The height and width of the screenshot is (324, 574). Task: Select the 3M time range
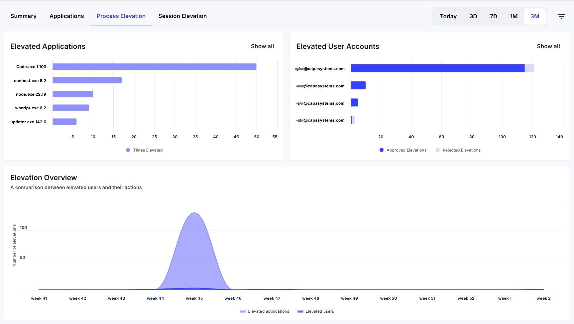[x=535, y=16]
